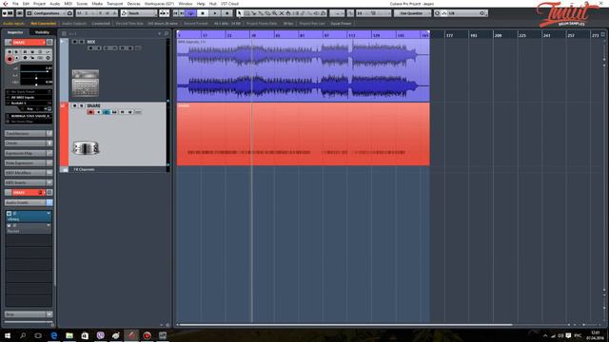Image resolution: width=609 pixels, height=342 pixels.
Task: Switch to the Inspector tab
Action: coord(15,32)
